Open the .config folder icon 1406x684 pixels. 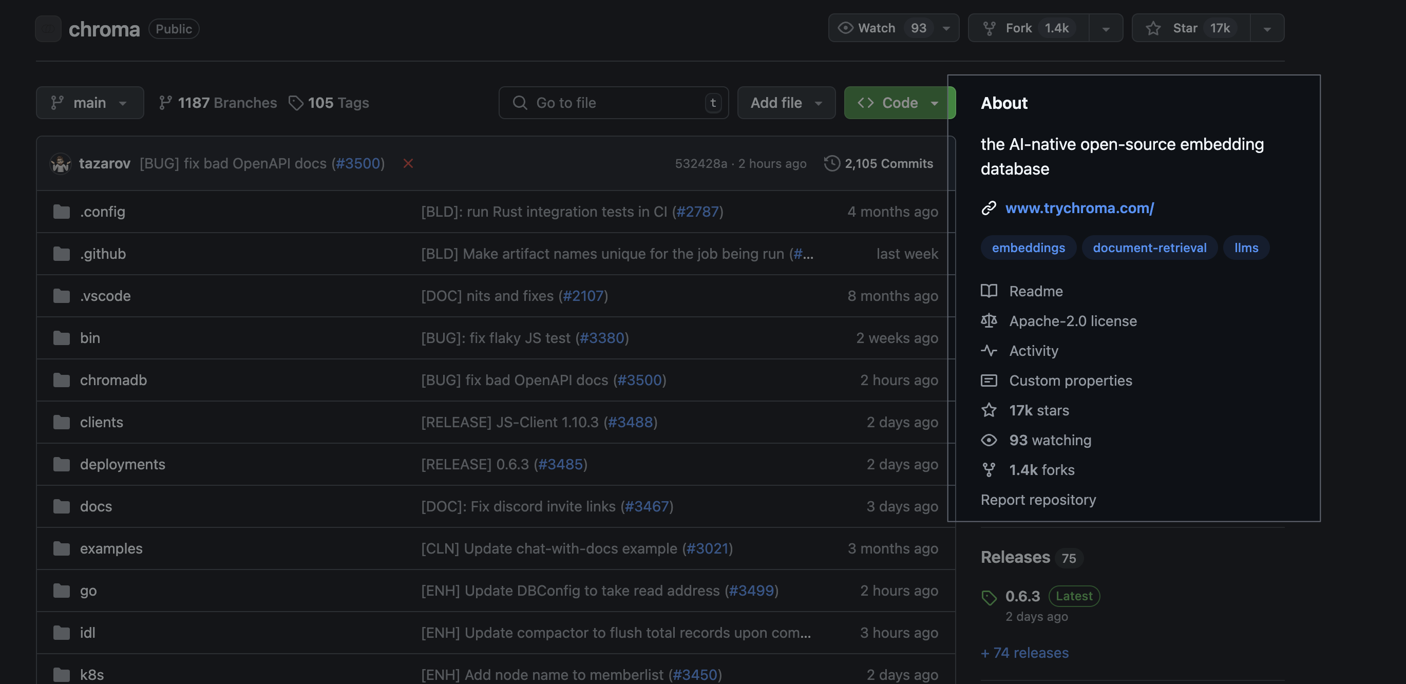coord(62,212)
